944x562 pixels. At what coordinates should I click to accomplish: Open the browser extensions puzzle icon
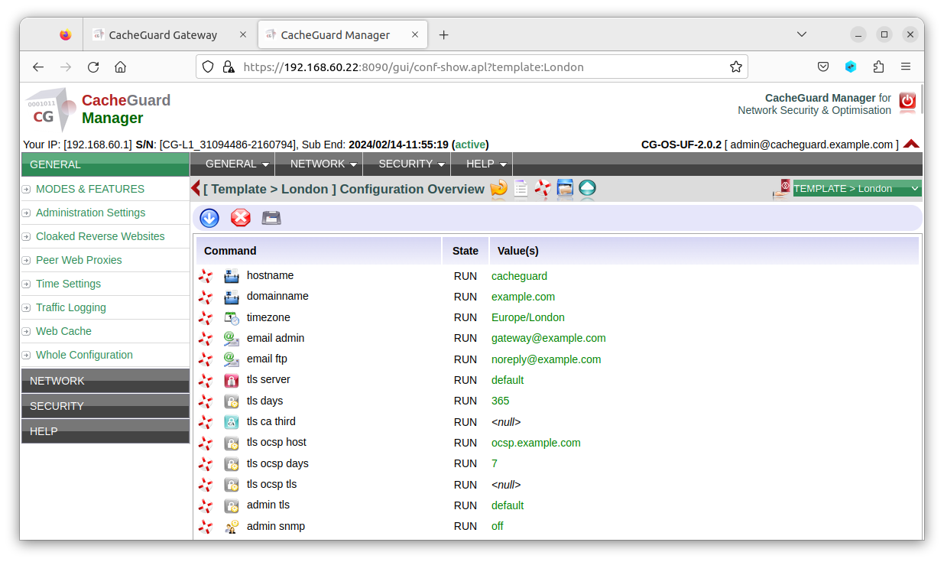tap(878, 67)
